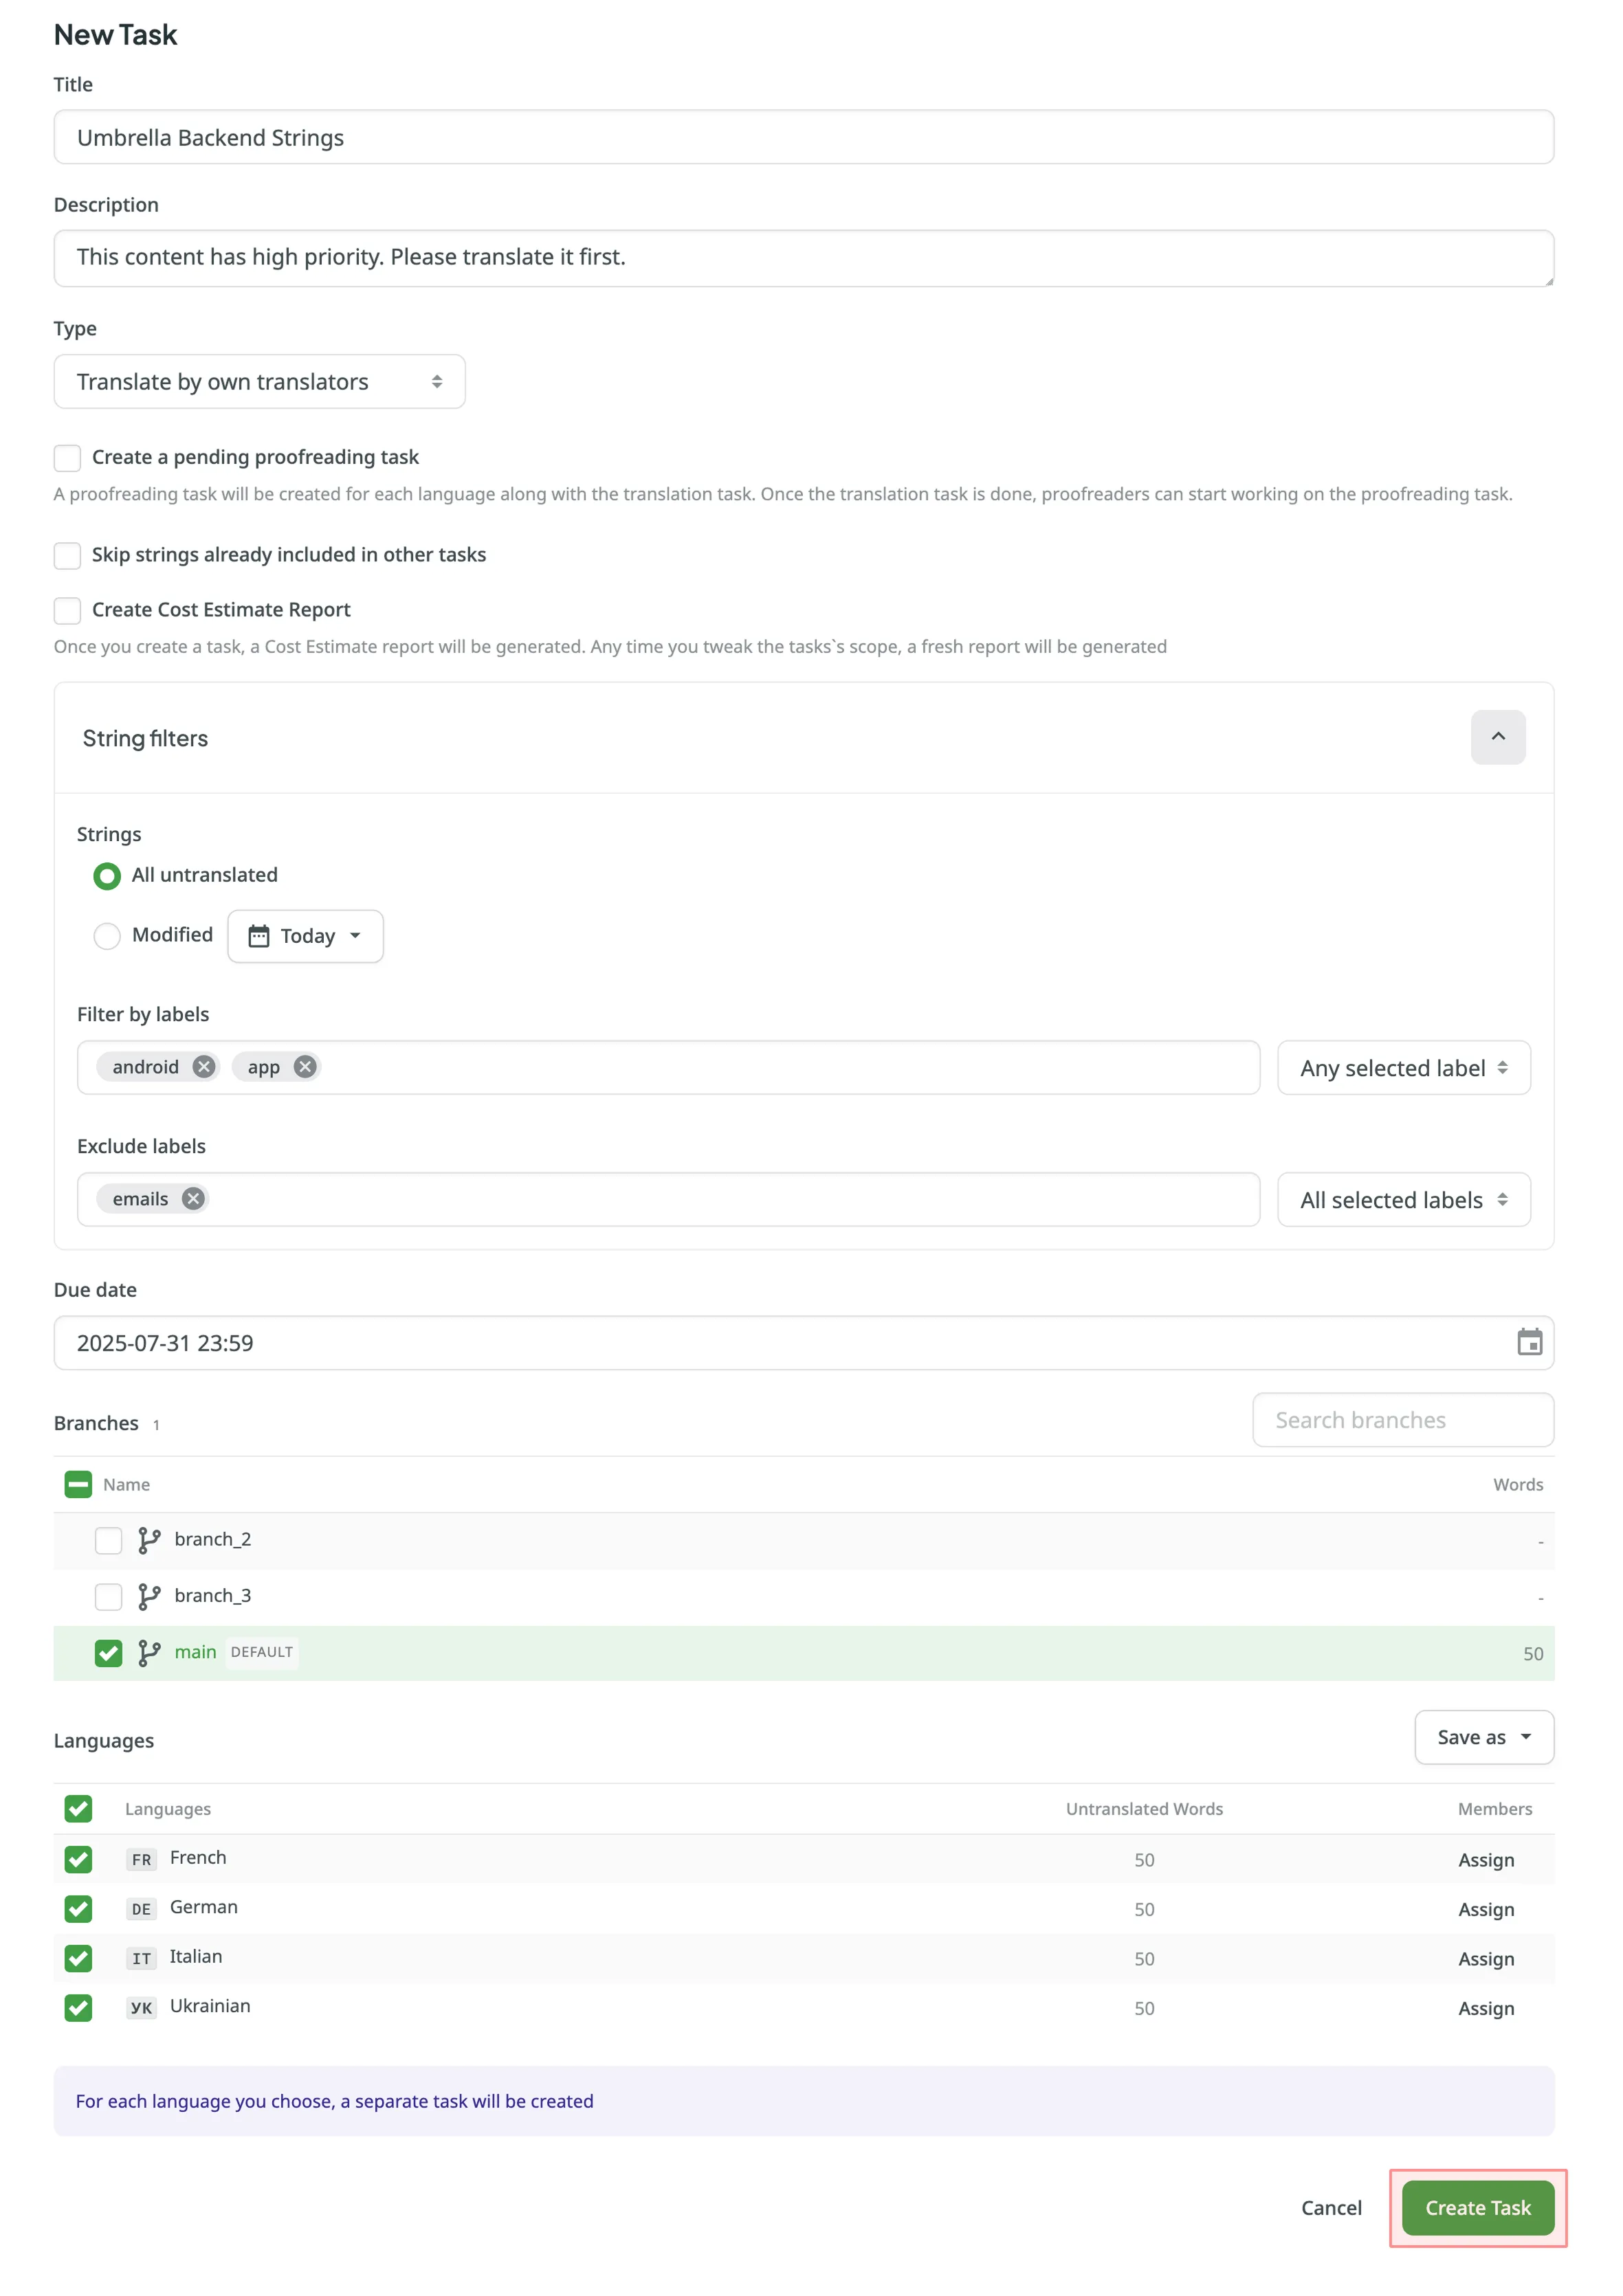Open the "Any selected label" dropdown

[1403, 1067]
